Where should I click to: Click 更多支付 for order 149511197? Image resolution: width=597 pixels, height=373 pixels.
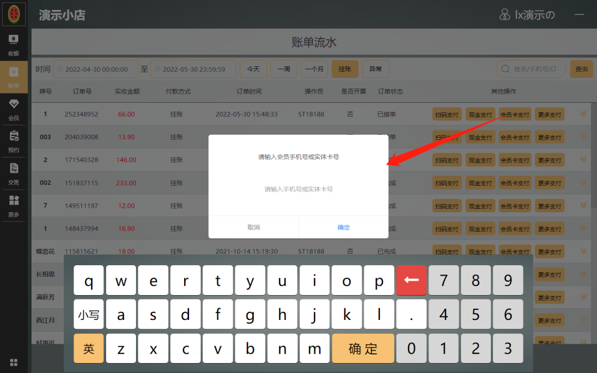[x=549, y=206]
